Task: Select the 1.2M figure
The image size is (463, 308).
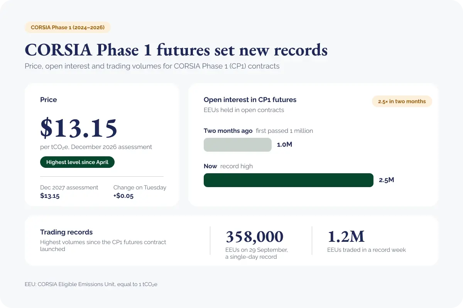Action: tap(346, 237)
